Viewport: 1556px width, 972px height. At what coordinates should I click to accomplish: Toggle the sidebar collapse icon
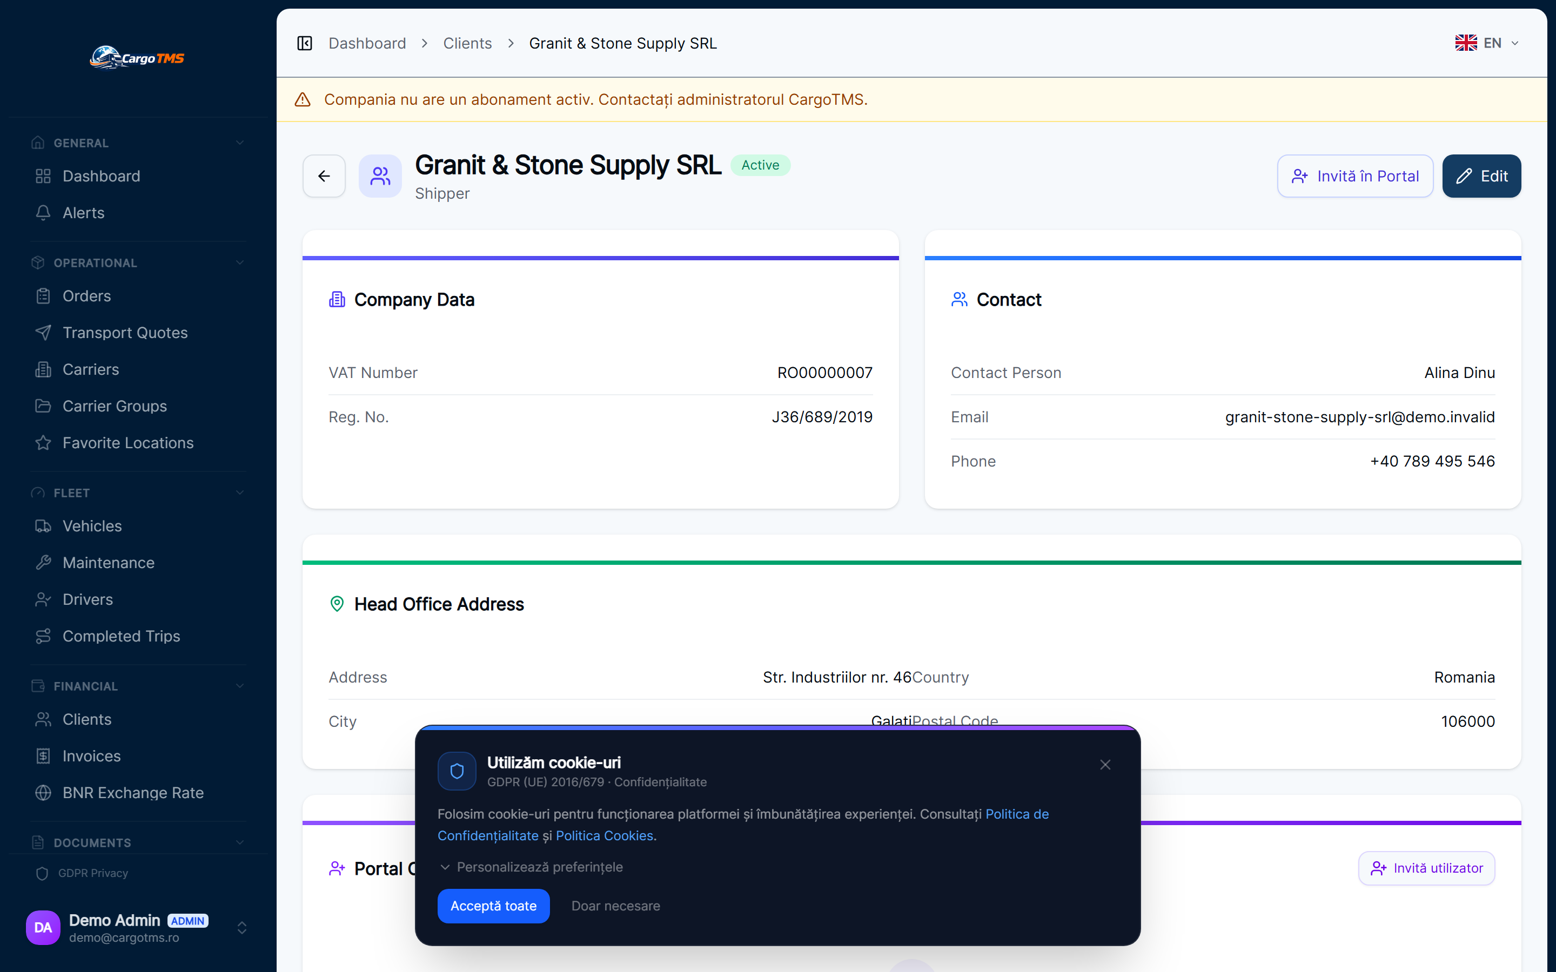(304, 43)
